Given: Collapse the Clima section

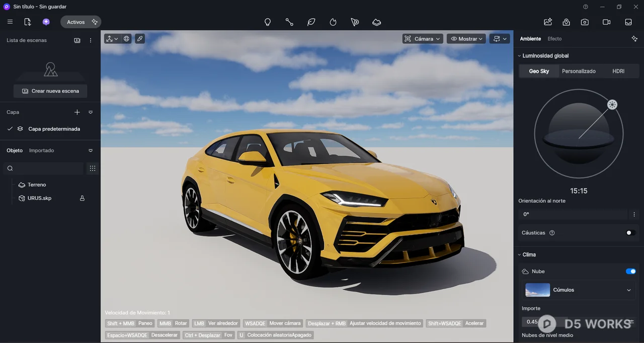Looking at the screenshot, I should coord(520,255).
